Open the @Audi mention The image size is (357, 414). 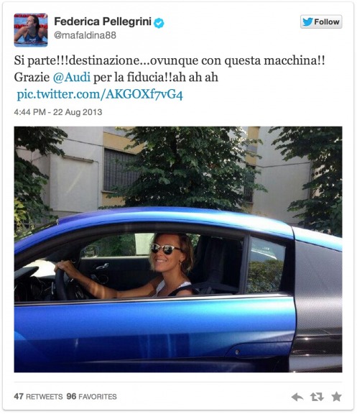(72, 78)
